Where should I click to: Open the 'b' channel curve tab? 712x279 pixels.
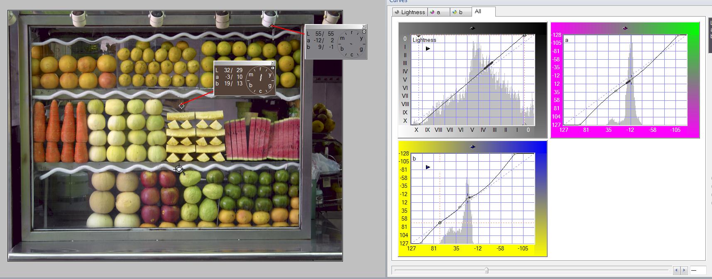click(461, 12)
